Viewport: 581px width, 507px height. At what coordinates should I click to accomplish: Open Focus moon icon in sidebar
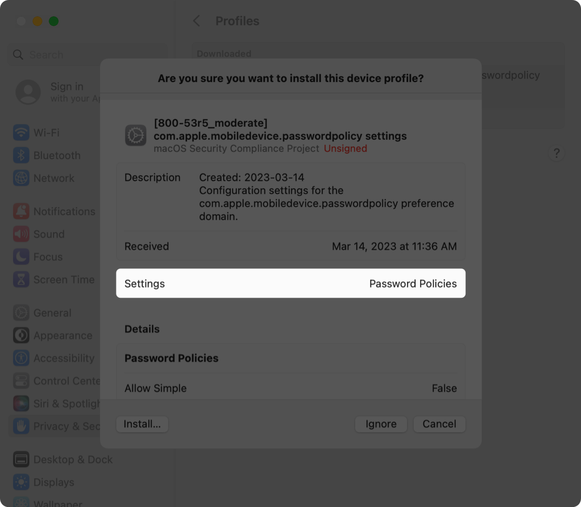coord(21,257)
